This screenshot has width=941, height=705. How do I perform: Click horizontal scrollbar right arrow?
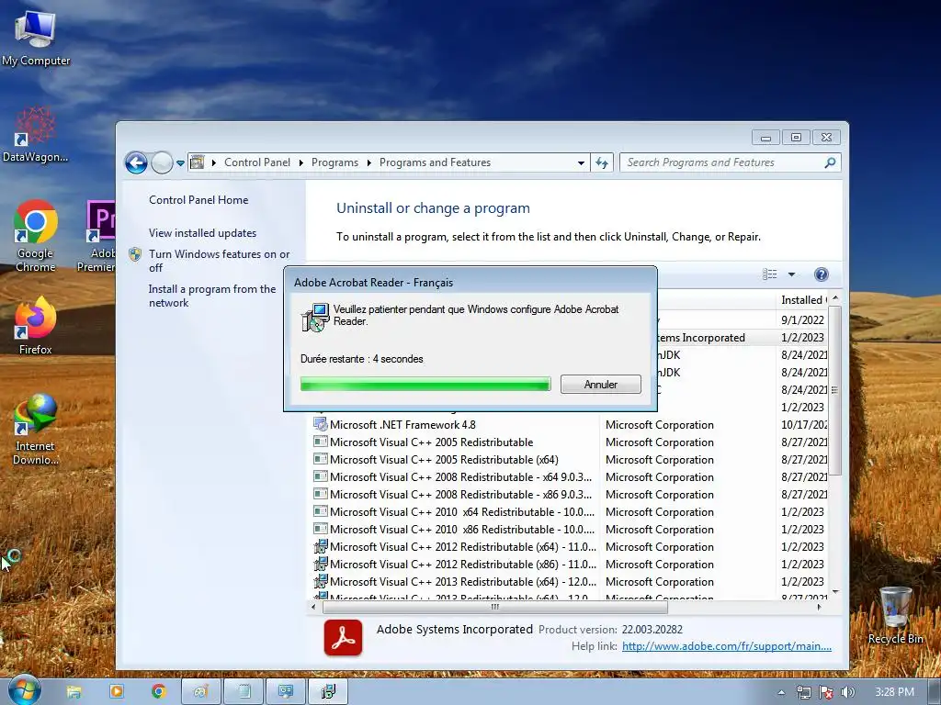820,608
